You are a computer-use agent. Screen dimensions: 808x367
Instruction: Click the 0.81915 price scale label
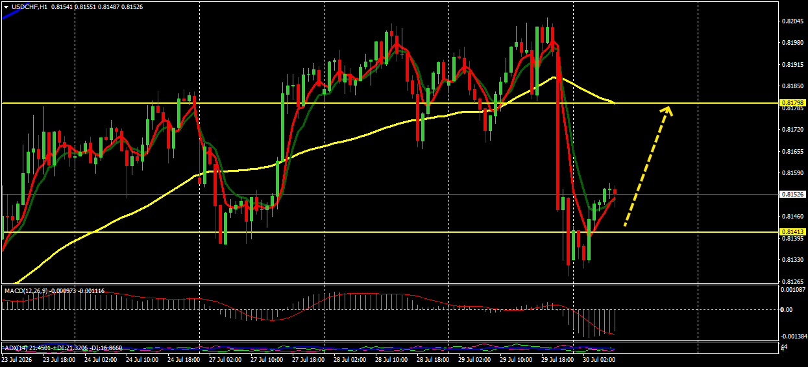tap(792, 65)
